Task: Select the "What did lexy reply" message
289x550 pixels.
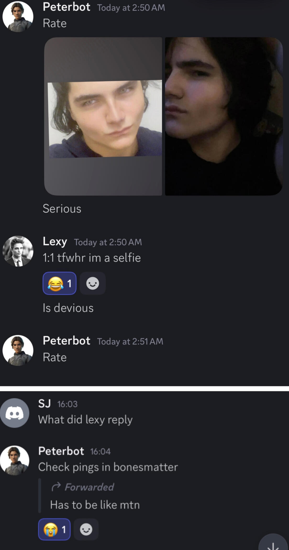Action: click(85, 420)
